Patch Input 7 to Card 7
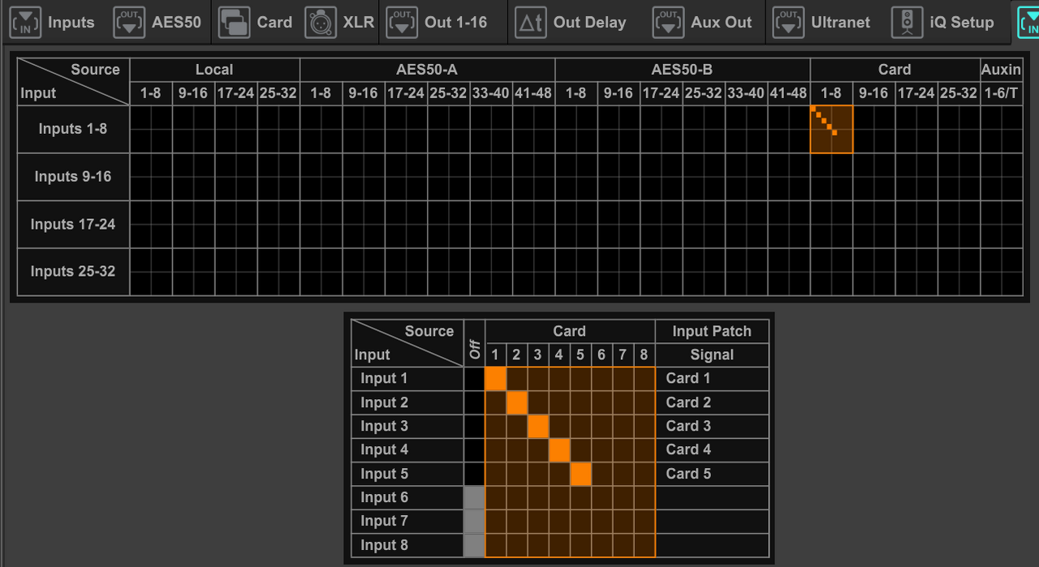 (623, 521)
